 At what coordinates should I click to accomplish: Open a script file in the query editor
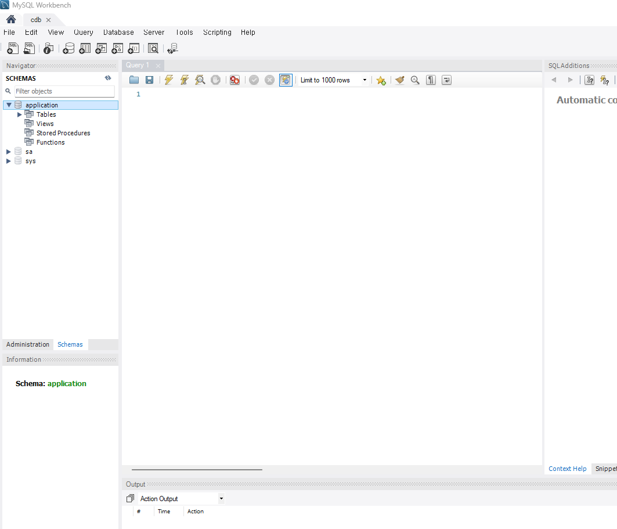(x=133, y=80)
